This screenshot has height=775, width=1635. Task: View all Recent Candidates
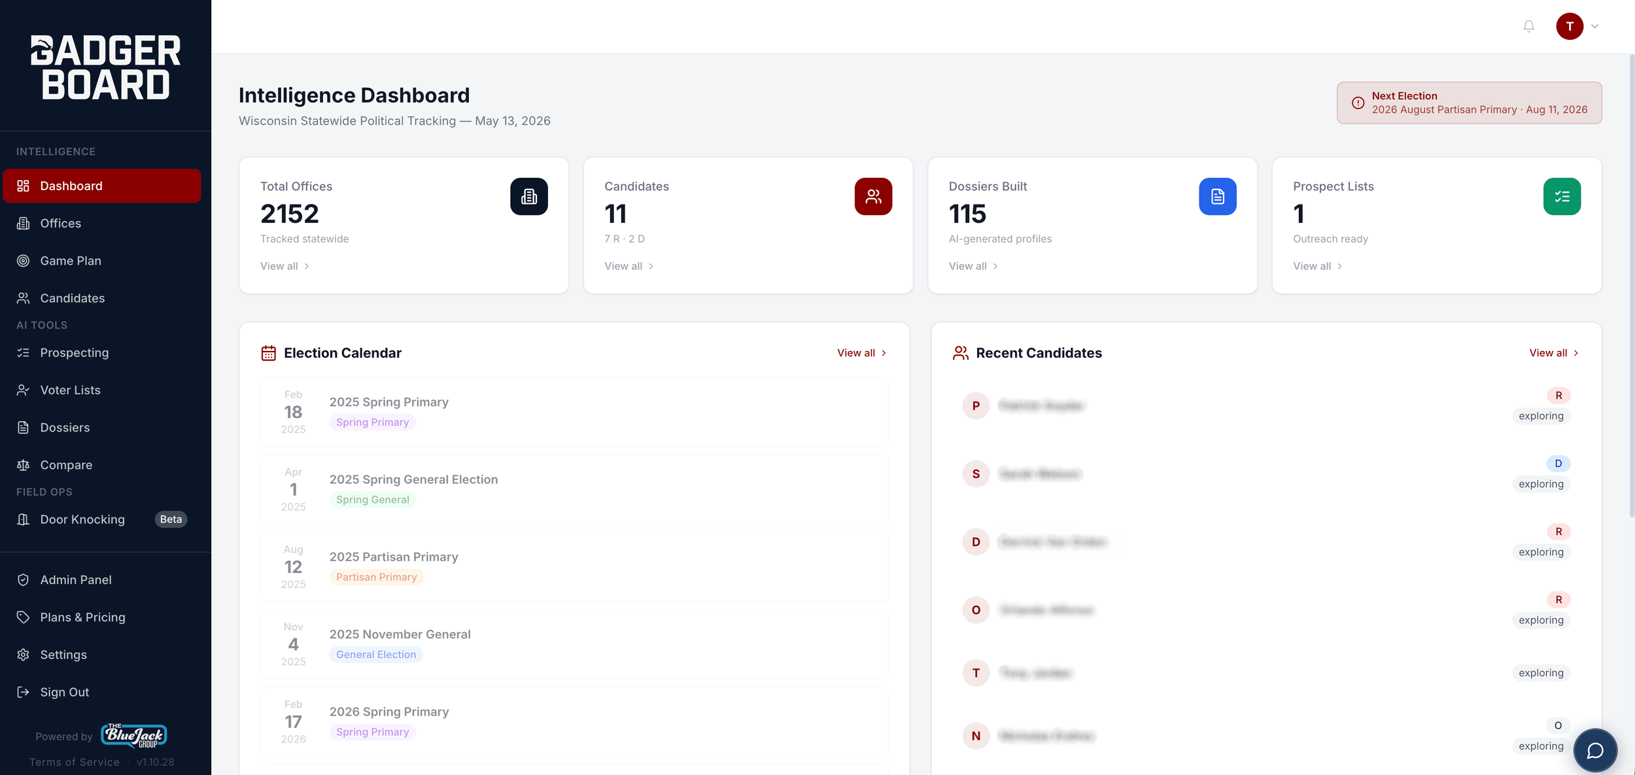coord(1554,353)
